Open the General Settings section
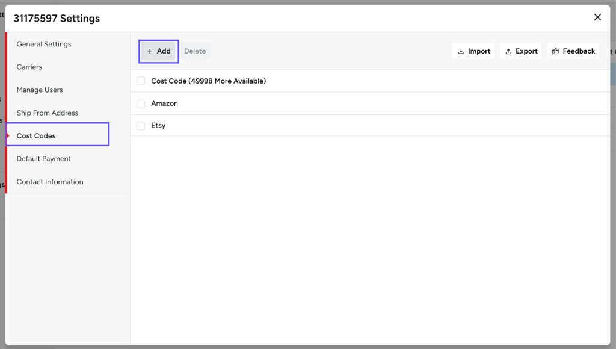The height and width of the screenshot is (349, 616). pos(44,44)
